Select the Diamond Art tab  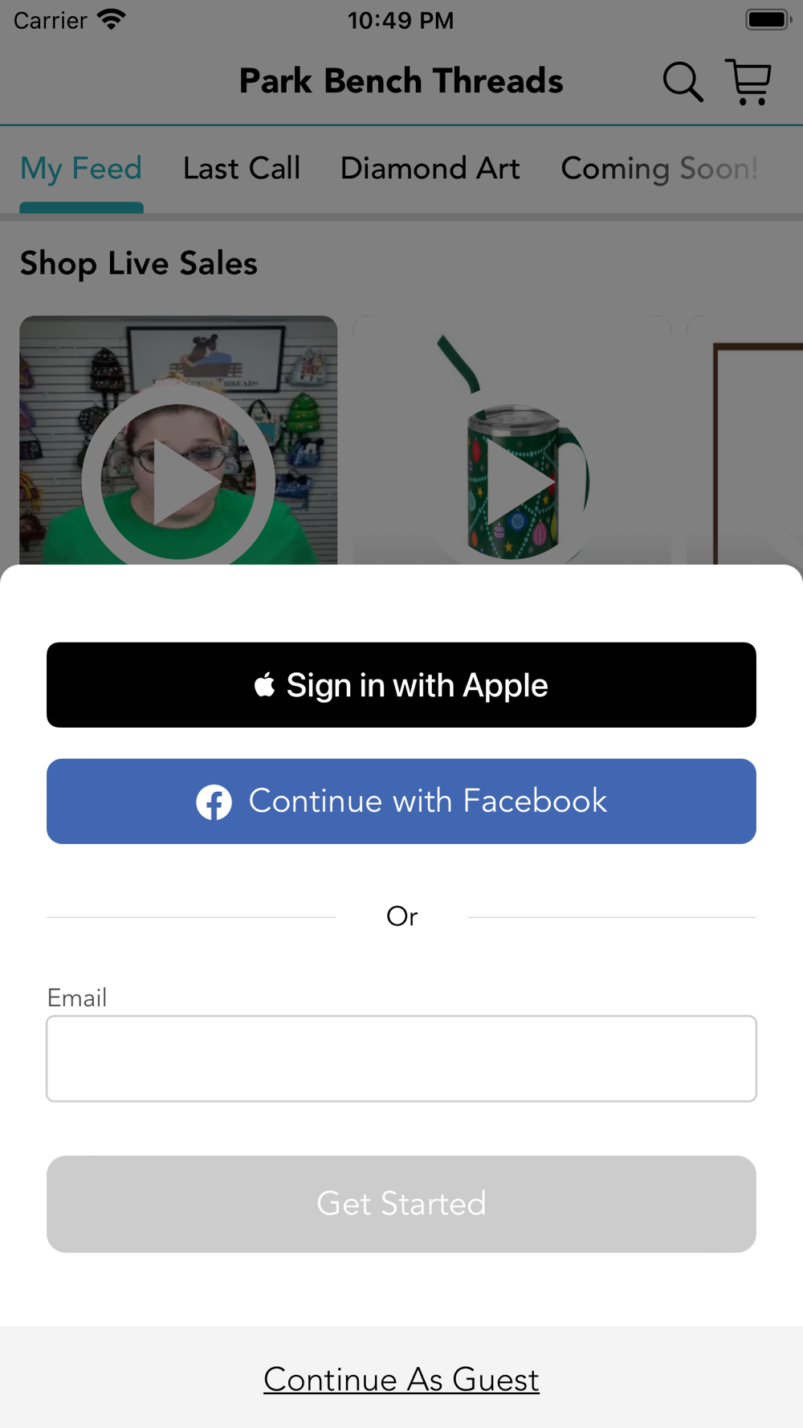tap(430, 169)
